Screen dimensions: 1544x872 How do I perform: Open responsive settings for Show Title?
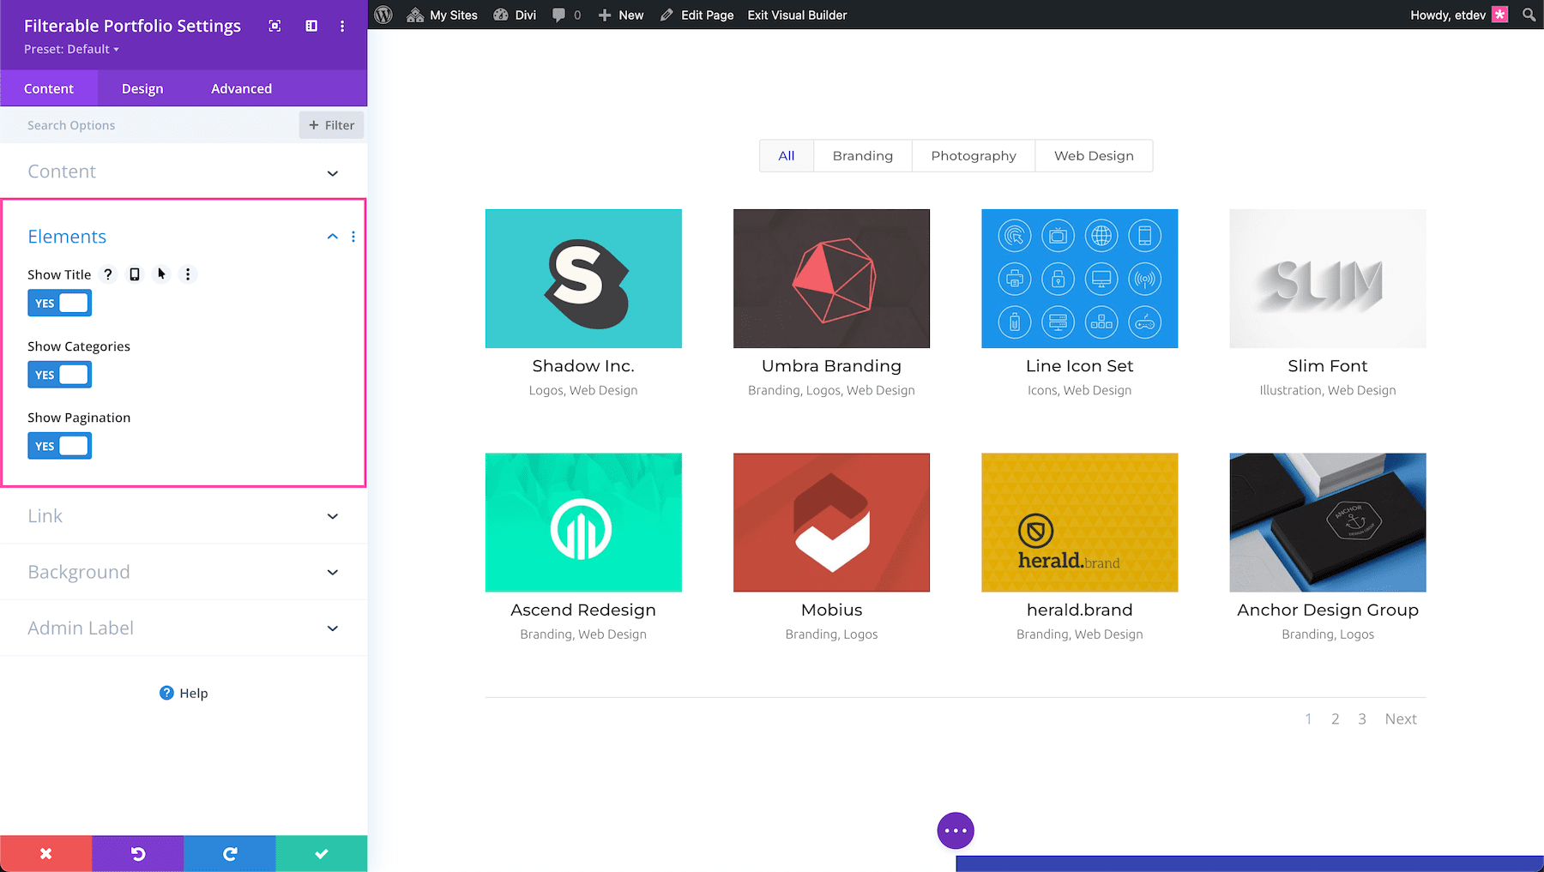point(134,274)
